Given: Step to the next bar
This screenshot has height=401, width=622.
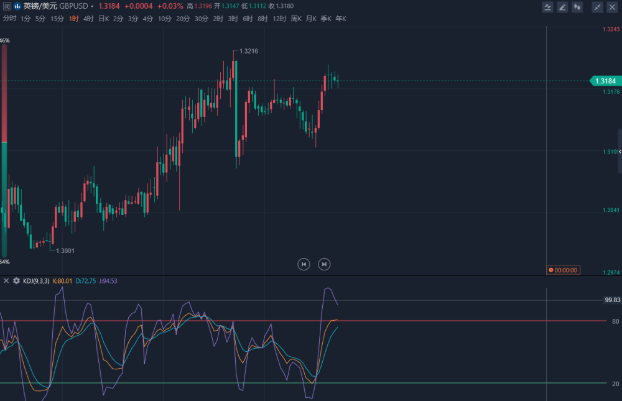Looking at the screenshot, I should [324, 264].
